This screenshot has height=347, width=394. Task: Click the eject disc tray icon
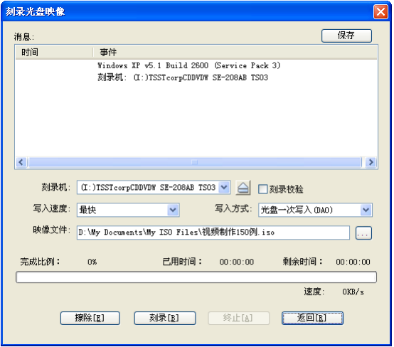click(243, 188)
